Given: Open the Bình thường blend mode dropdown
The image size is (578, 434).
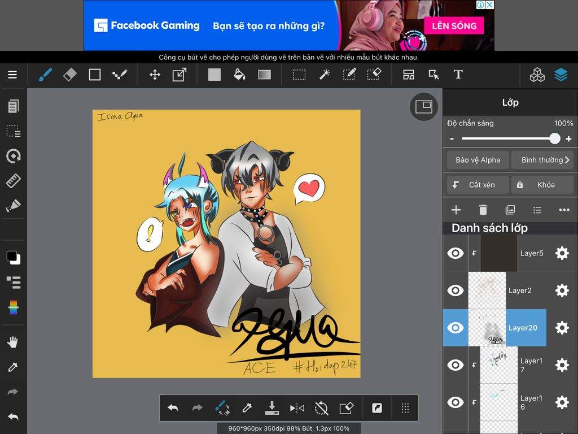Looking at the screenshot, I should click(x=542, y=160).
